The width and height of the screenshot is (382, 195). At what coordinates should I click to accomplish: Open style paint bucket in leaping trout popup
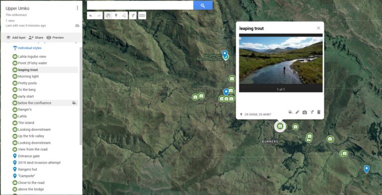[290, 112]
